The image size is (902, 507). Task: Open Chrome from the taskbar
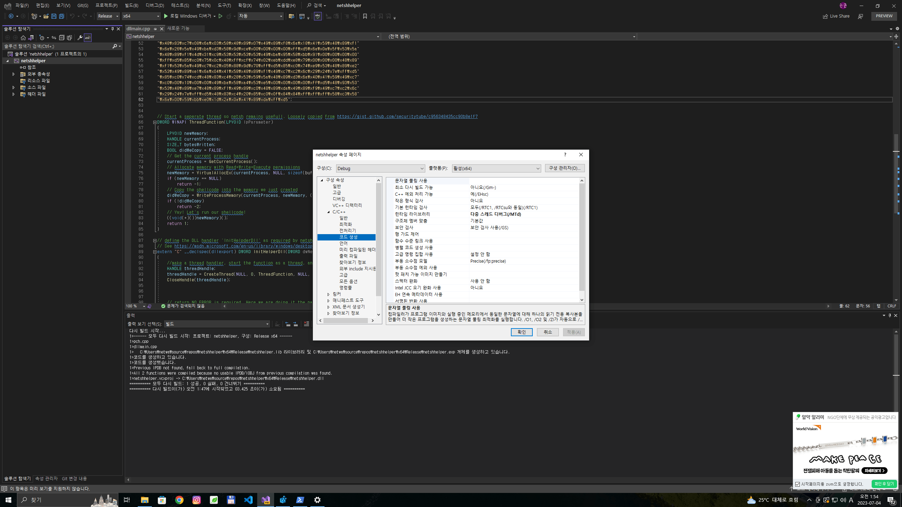(x=179, y=500)
